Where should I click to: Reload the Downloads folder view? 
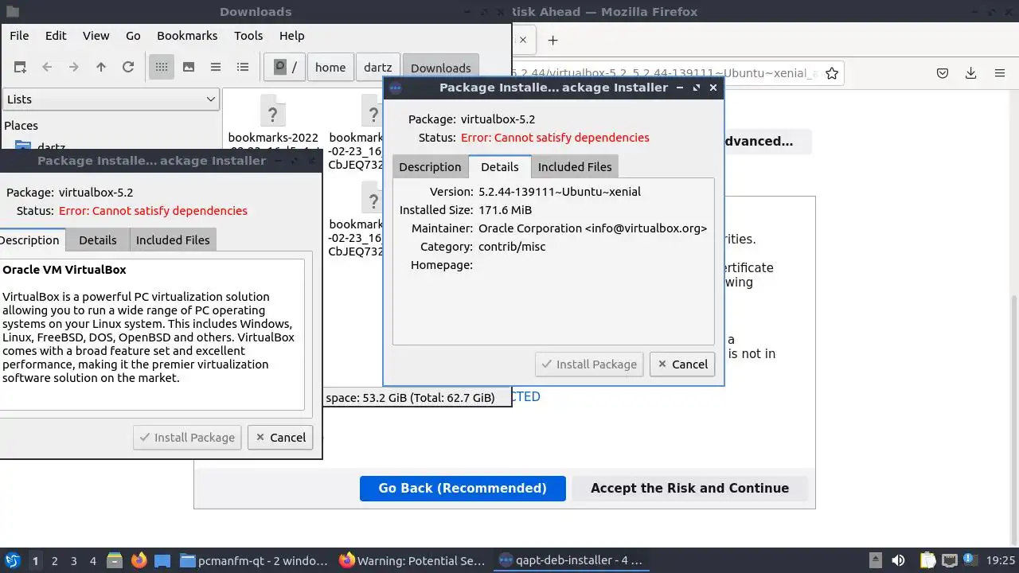click(x=128, y=68)
